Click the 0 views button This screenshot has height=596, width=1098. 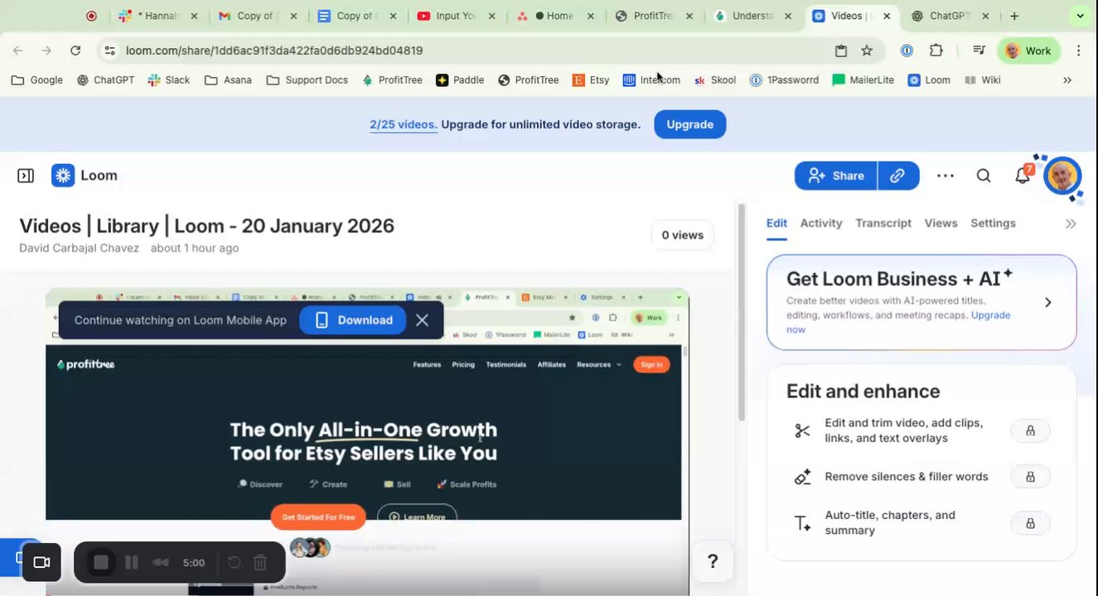[x=683, y=235]
